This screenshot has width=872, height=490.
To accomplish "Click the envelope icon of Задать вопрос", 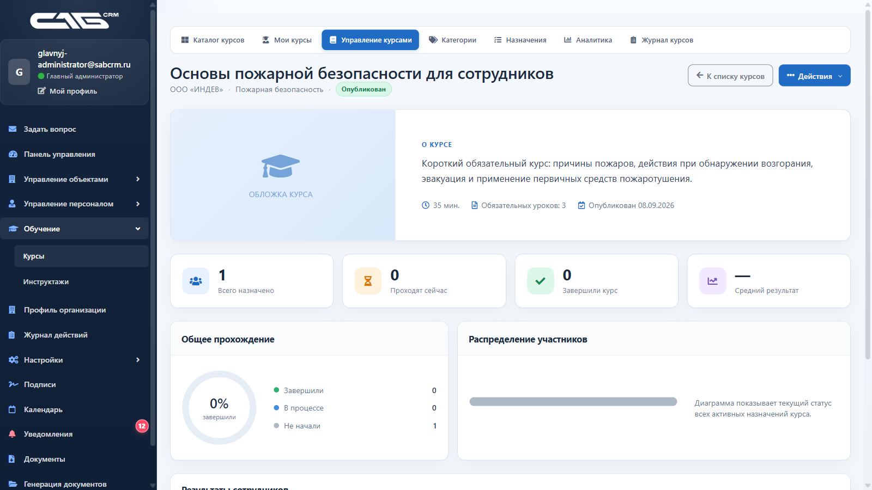I will 13,129.
